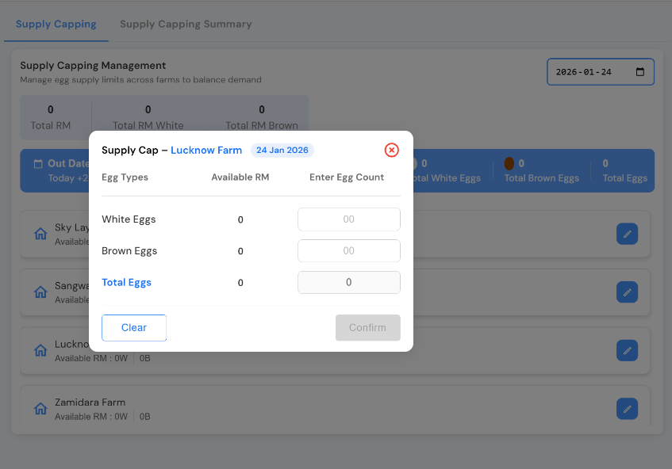672x469 pixels.
Task: Click the brown egg icon above Total Brown Eggs
Action: 509,164
